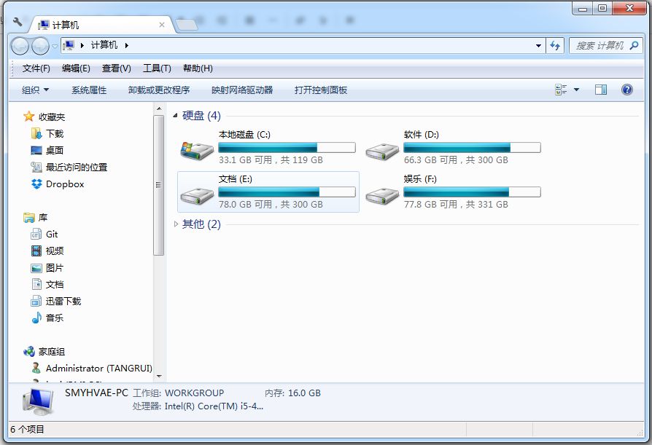Expand the 其他 (2) group
The image size is (652, 445).
click(x=176, y=224)
